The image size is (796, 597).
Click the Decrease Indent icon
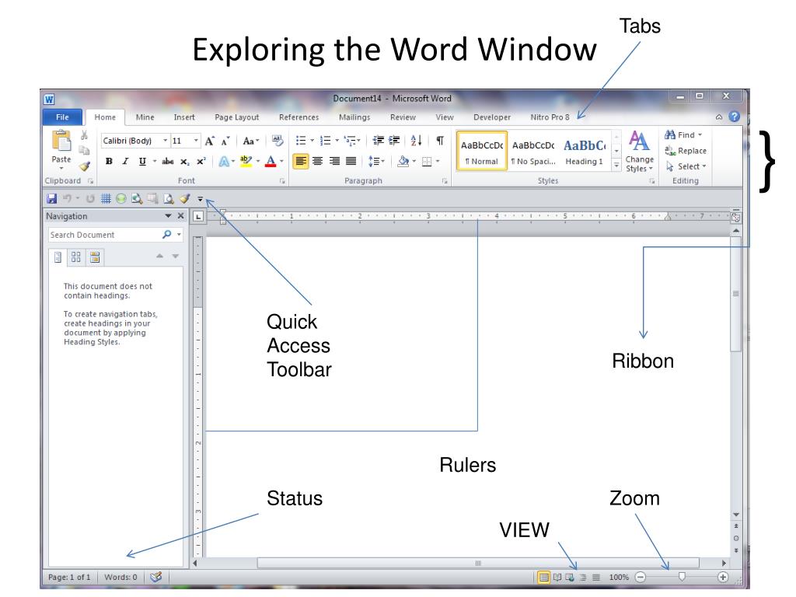pyautogui.click(x=379, y=141)
